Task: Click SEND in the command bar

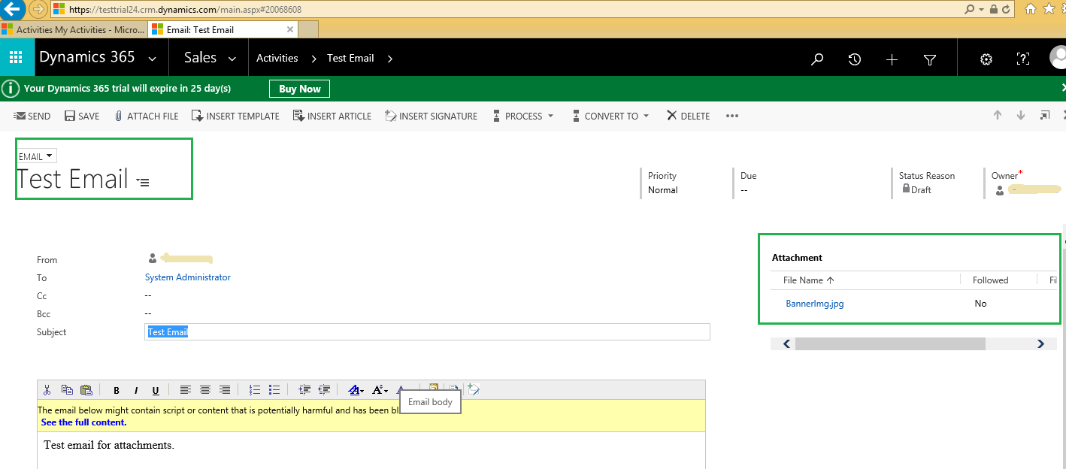Action: 32,116
